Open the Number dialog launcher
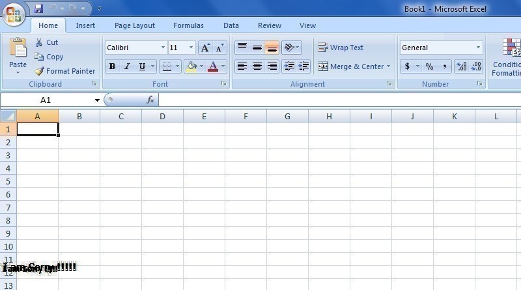Image resolution: width=521 pixels, height=290 pixels. pyautogui.click(x=479, y=84)
